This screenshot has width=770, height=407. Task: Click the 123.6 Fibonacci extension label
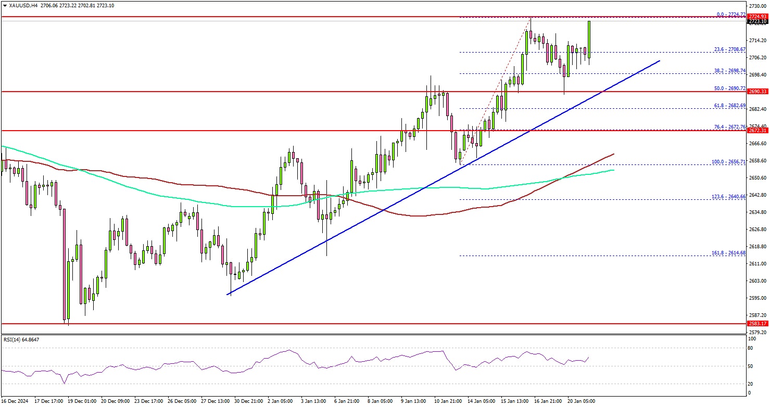coord(728,196)
